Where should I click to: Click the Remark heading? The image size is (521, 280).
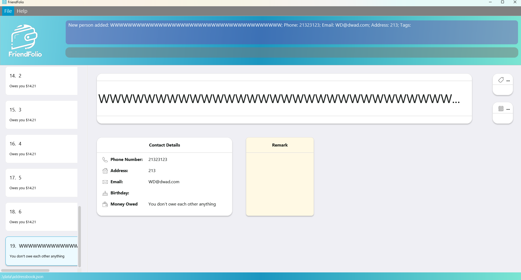tap(280, 145)
